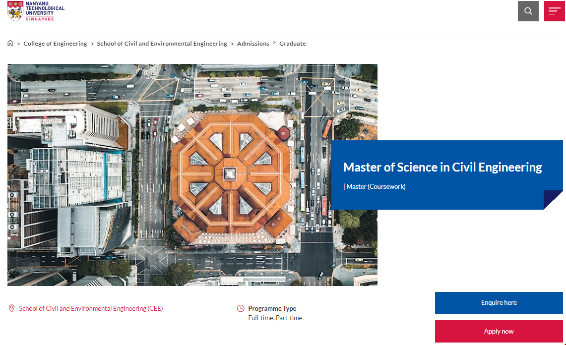Click the Full-time, Part-time text

coord(275,318)
